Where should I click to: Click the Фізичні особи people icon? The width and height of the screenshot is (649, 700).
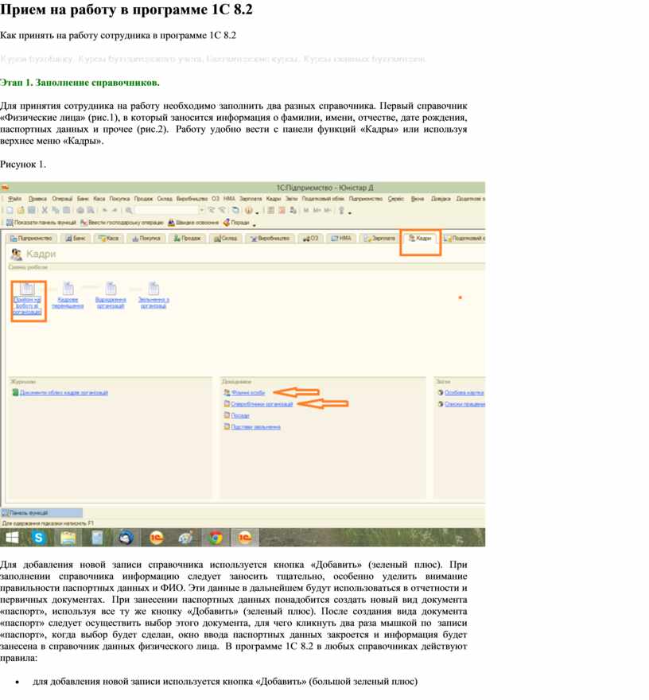coord(227,392)
